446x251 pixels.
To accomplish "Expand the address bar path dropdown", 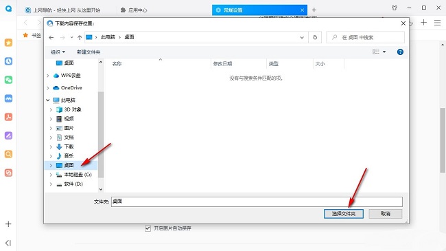I will 302,37.
